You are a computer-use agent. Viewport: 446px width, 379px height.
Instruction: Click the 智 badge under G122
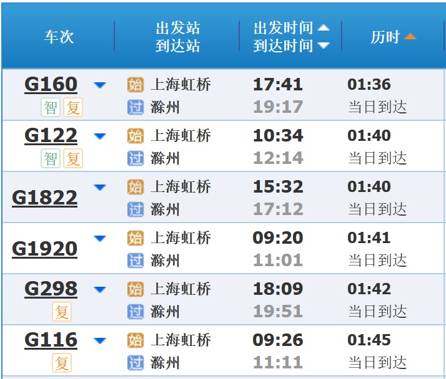51,159
